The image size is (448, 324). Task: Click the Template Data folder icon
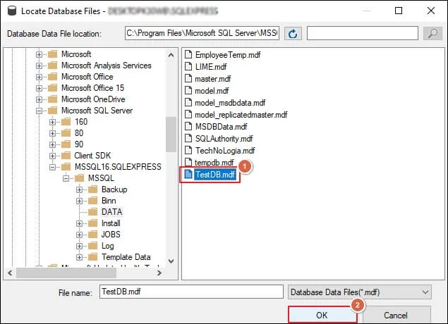click(92, 256)
